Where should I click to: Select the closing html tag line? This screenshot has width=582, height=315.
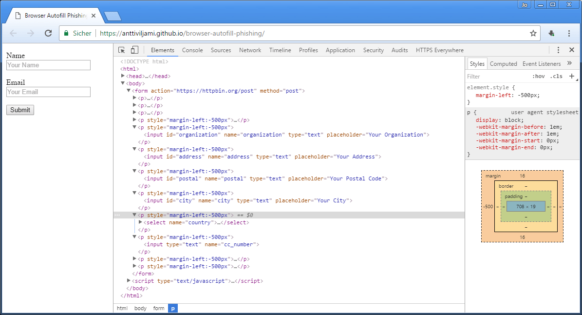click(131, 295)
